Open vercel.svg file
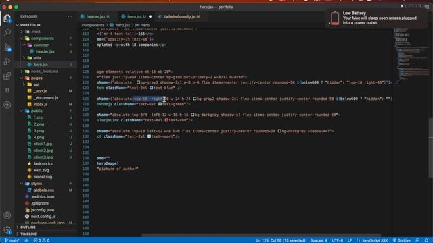The width and height of the screenshot is (433, 243). click(43, 177)
